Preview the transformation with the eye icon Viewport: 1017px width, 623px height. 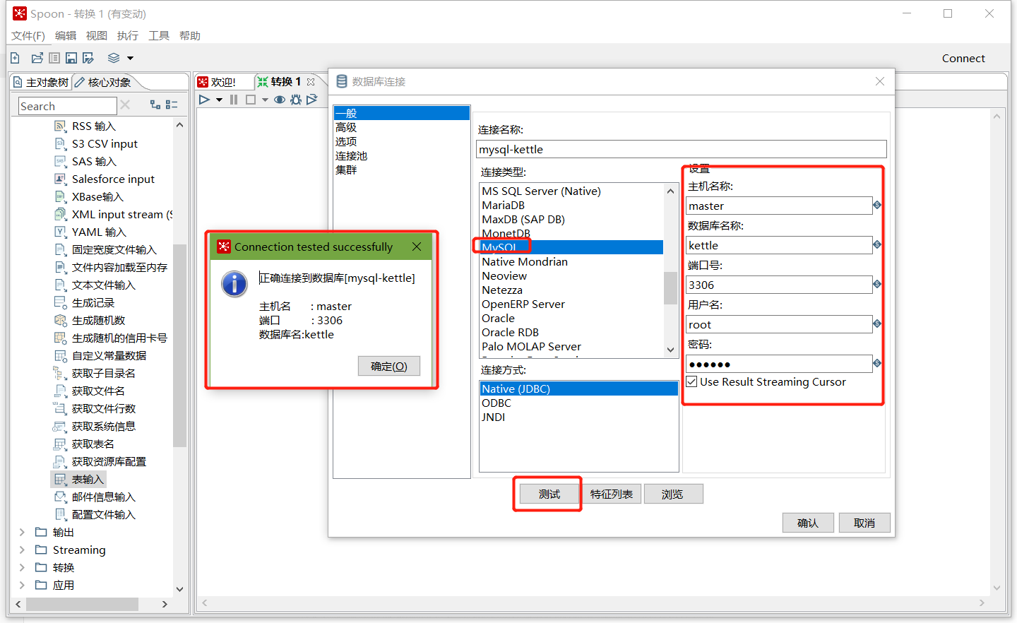pos(280,100)
